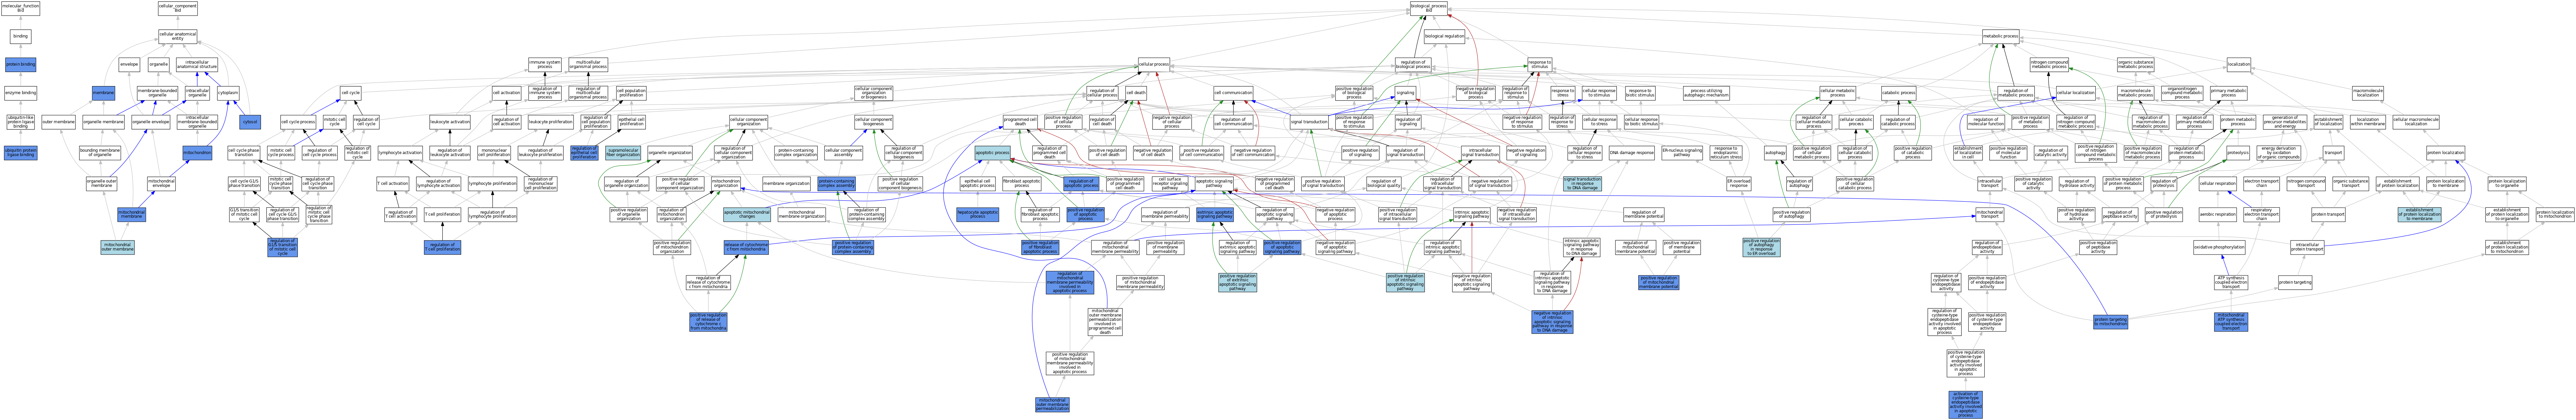The image size is (2576, 420).
Task: Select the 'cell population proliferation' node
Action: pos(631,93)
